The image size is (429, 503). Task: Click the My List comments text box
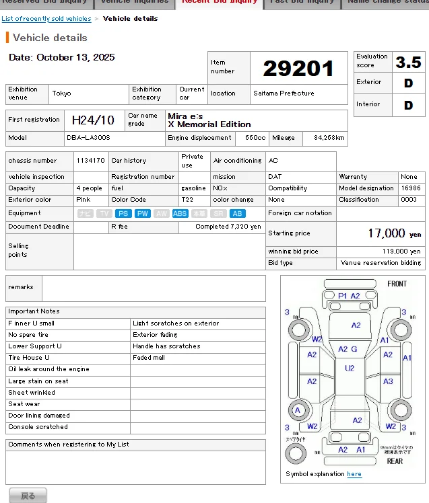point(135,467)
